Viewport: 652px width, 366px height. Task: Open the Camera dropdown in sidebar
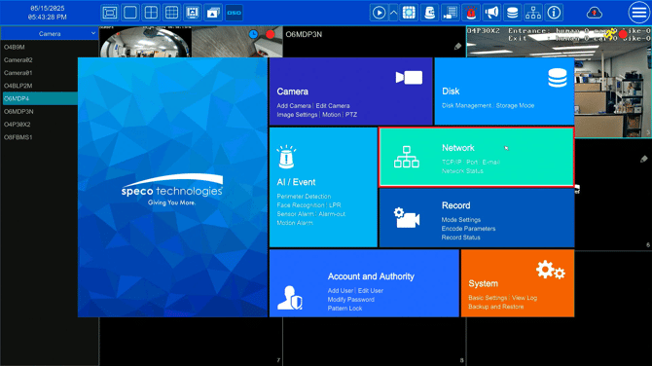tap(50, 34)
